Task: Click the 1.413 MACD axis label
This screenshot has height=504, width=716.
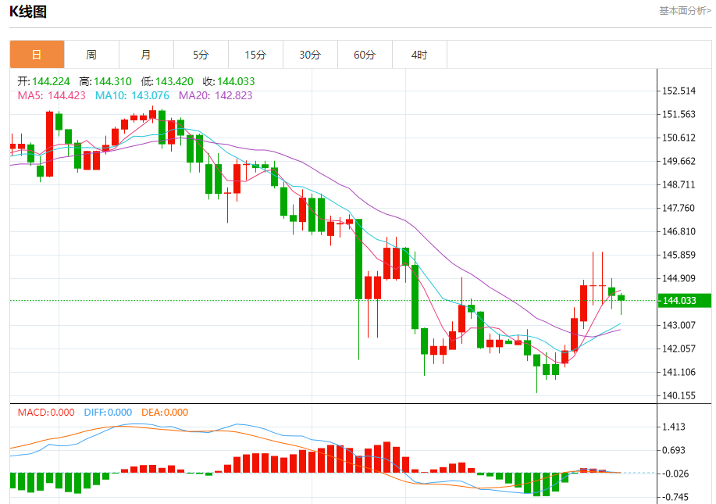Action: click(x=674, y=427)
